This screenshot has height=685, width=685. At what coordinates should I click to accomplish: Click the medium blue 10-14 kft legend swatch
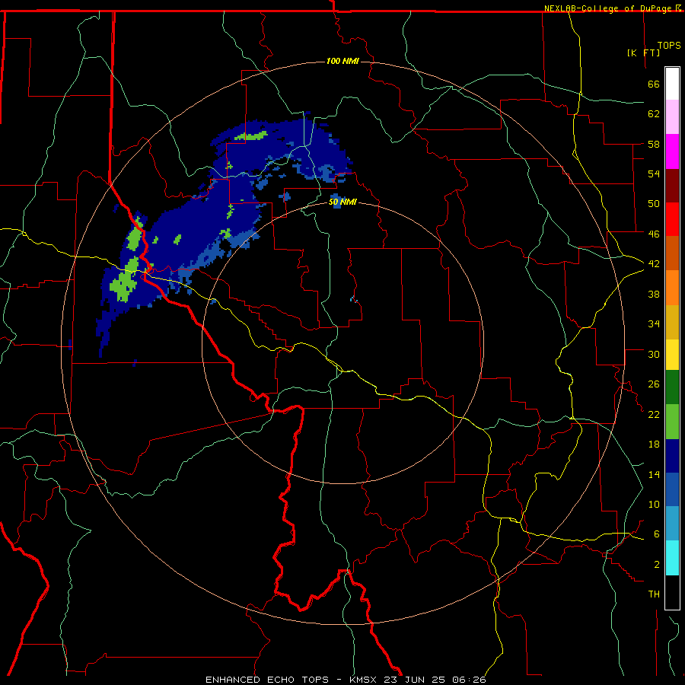(672, 489)
